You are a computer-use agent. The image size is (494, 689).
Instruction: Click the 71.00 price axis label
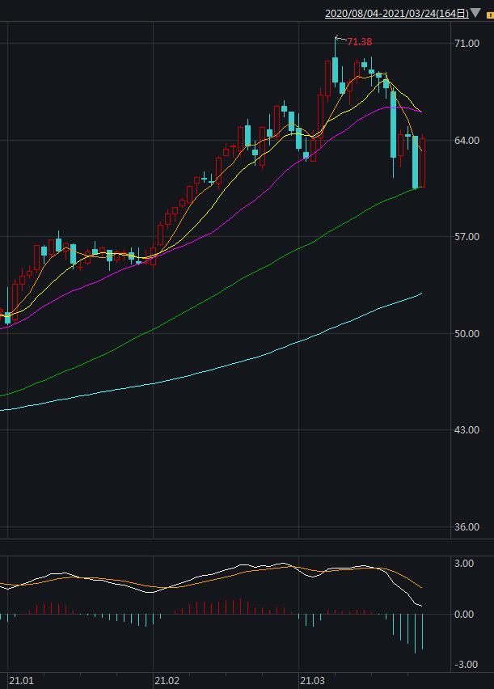click(467, 43)
